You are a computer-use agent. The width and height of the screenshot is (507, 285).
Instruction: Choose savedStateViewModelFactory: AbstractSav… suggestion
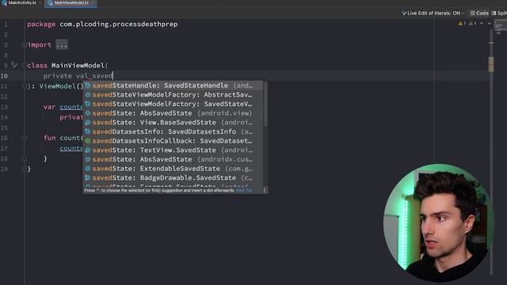[x=173, y=95]
